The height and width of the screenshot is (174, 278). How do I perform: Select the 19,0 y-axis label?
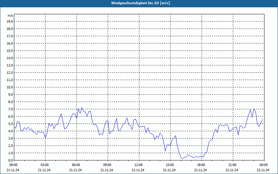tap(10, 22)
